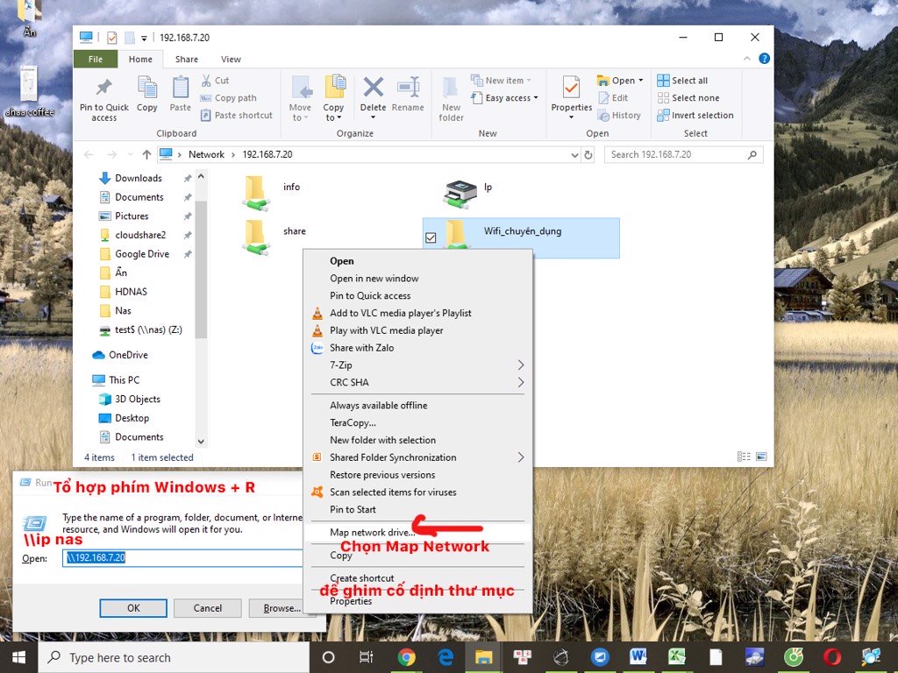Click OK in the Run dialog
Viewport: 898px width, 673px height.
coord(133,608)
